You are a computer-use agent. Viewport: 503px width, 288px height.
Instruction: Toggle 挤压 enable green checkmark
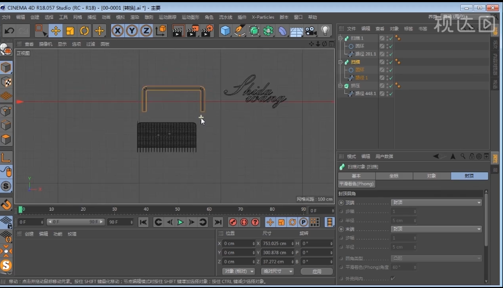(x=391, y=85)
